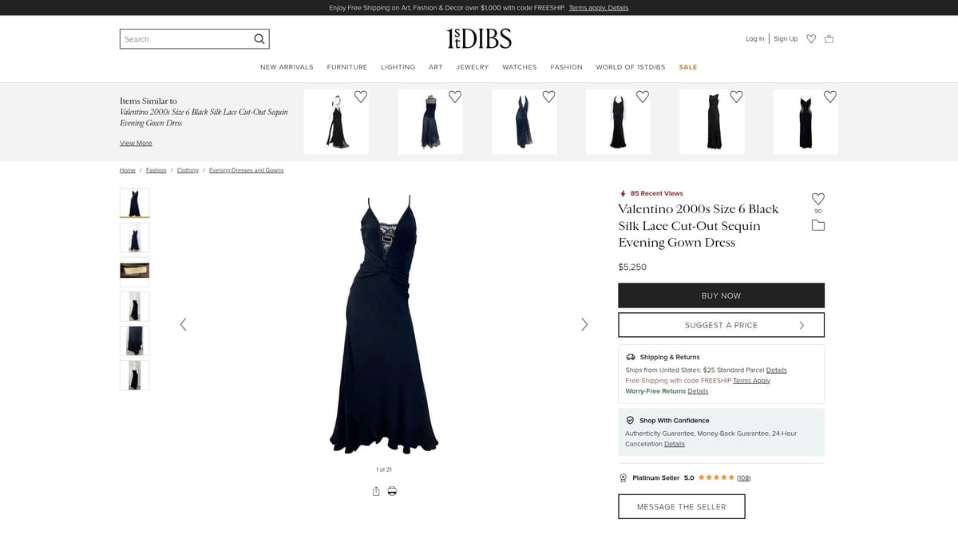Select first gallery thumbnail

[134, 203]
